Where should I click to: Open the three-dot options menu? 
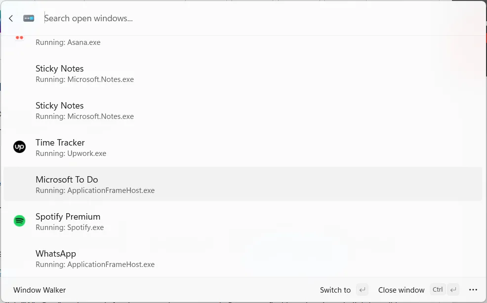[x=473, y=290]
